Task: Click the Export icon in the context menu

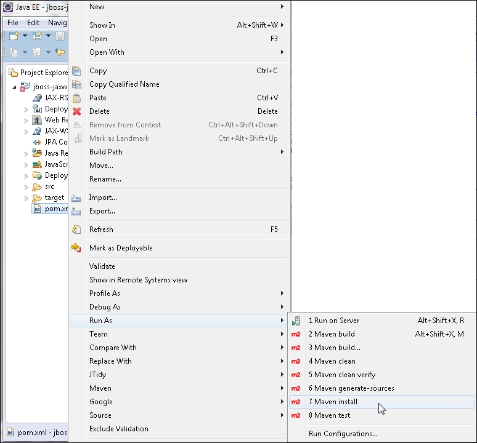Action: (76, 211)
